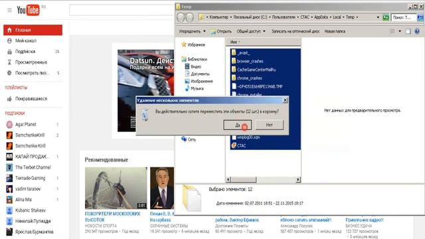Select Избранное in navigation pane

[x=193, y=44]
